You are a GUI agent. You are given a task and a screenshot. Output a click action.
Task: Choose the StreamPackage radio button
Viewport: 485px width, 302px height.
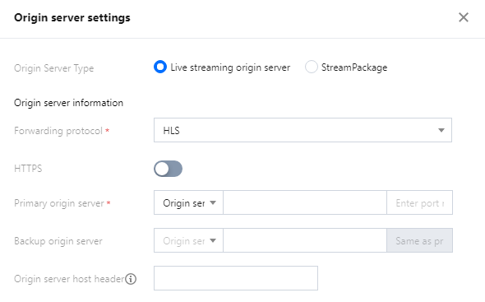click(x=312, y=67)
